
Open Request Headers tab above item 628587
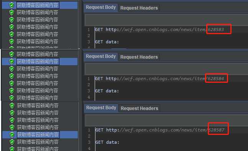point(140,108)
